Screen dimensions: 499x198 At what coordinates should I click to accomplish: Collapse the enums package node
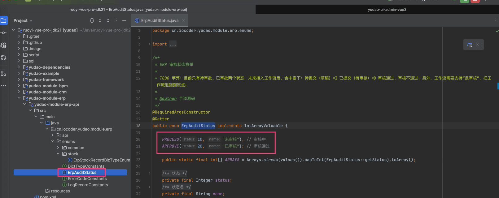point(53,141)
